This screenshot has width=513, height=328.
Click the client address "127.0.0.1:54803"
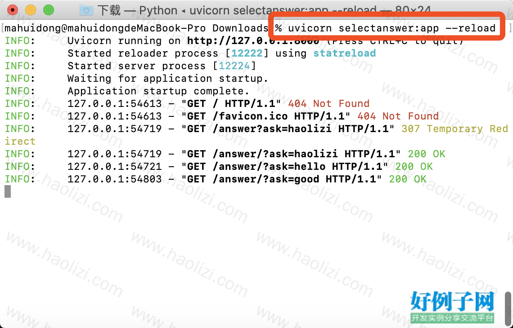tap(114, 179)
